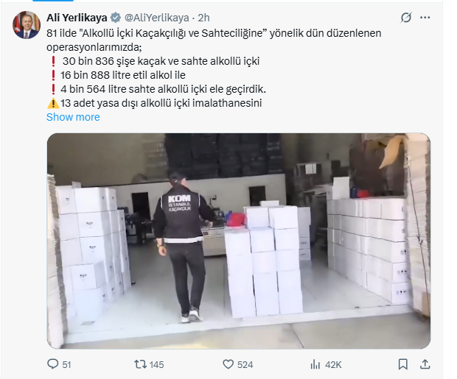Expand the tweet with Show more
Viewport: 457px width, 379px height.
point(73,117)
